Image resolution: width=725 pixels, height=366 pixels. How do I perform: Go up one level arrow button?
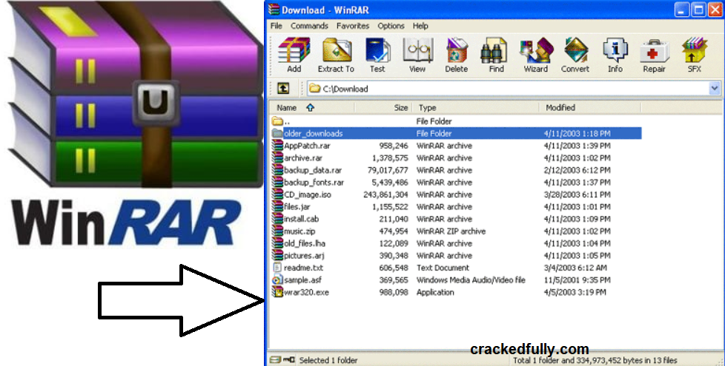283,88
